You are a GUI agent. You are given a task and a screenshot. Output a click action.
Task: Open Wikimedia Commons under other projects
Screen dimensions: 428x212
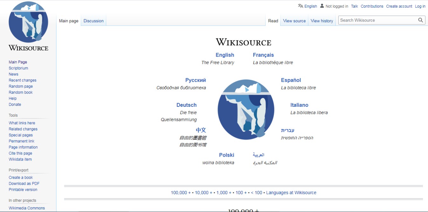(x=27, y=208)
